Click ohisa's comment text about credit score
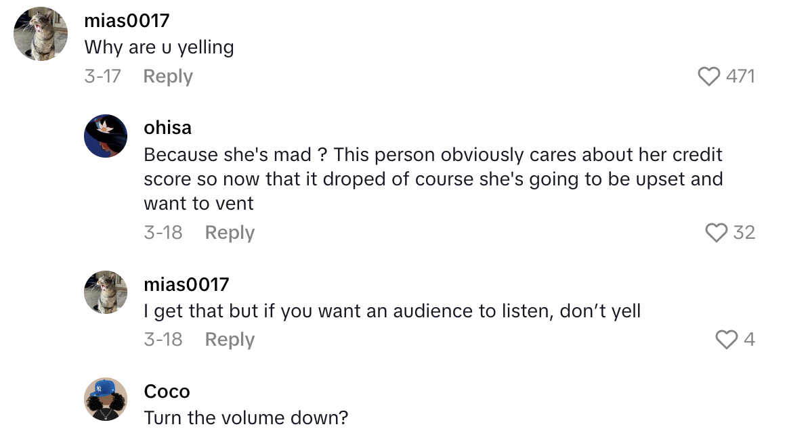Viewport: 787px width, 433px height. coord(433,179)
